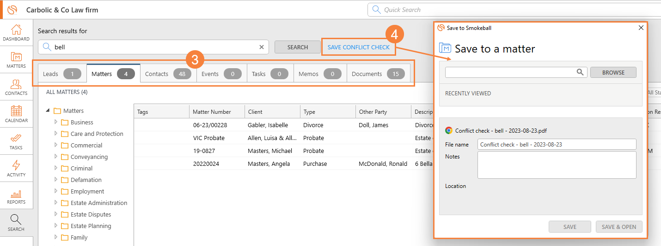Select the Conveyancing folder label
The width and height of the screenshot is (661, 246).
(89, 157)
